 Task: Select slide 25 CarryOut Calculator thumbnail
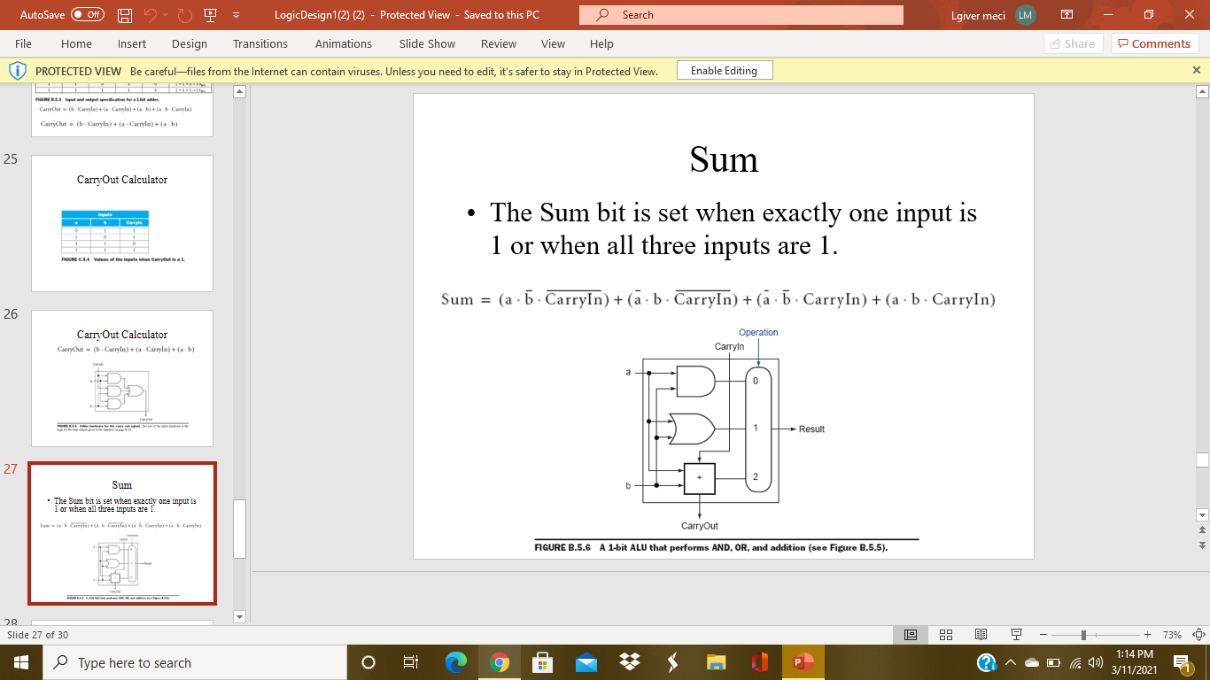point(122,223)
